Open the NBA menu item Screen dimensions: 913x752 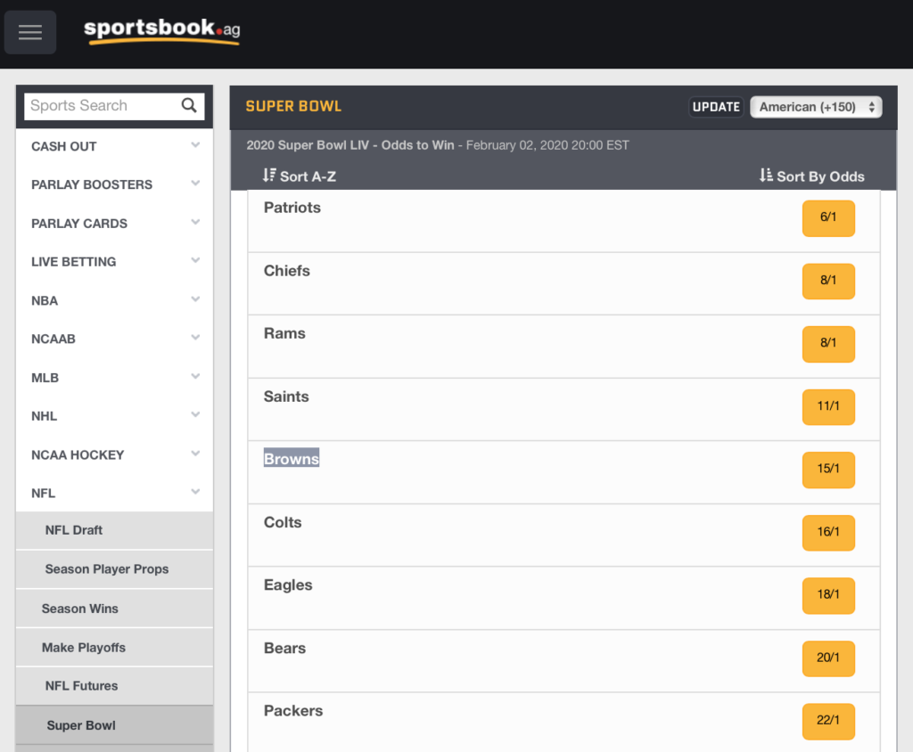pyautogui.click(x=45, y=301)
